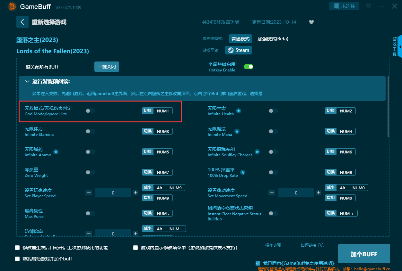Click the 加个BUFF button
Screen dimensions: 402x271
tap(364, 254)
